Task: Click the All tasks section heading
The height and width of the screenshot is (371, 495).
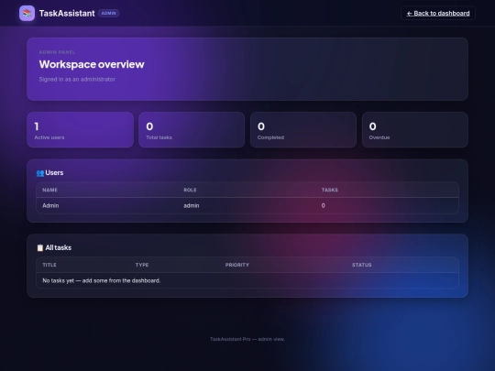Action: (58, 247)
